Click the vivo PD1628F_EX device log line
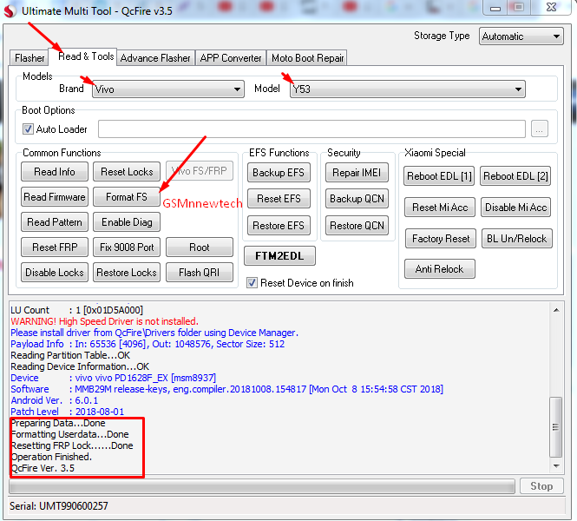 (x=113, y=378)
